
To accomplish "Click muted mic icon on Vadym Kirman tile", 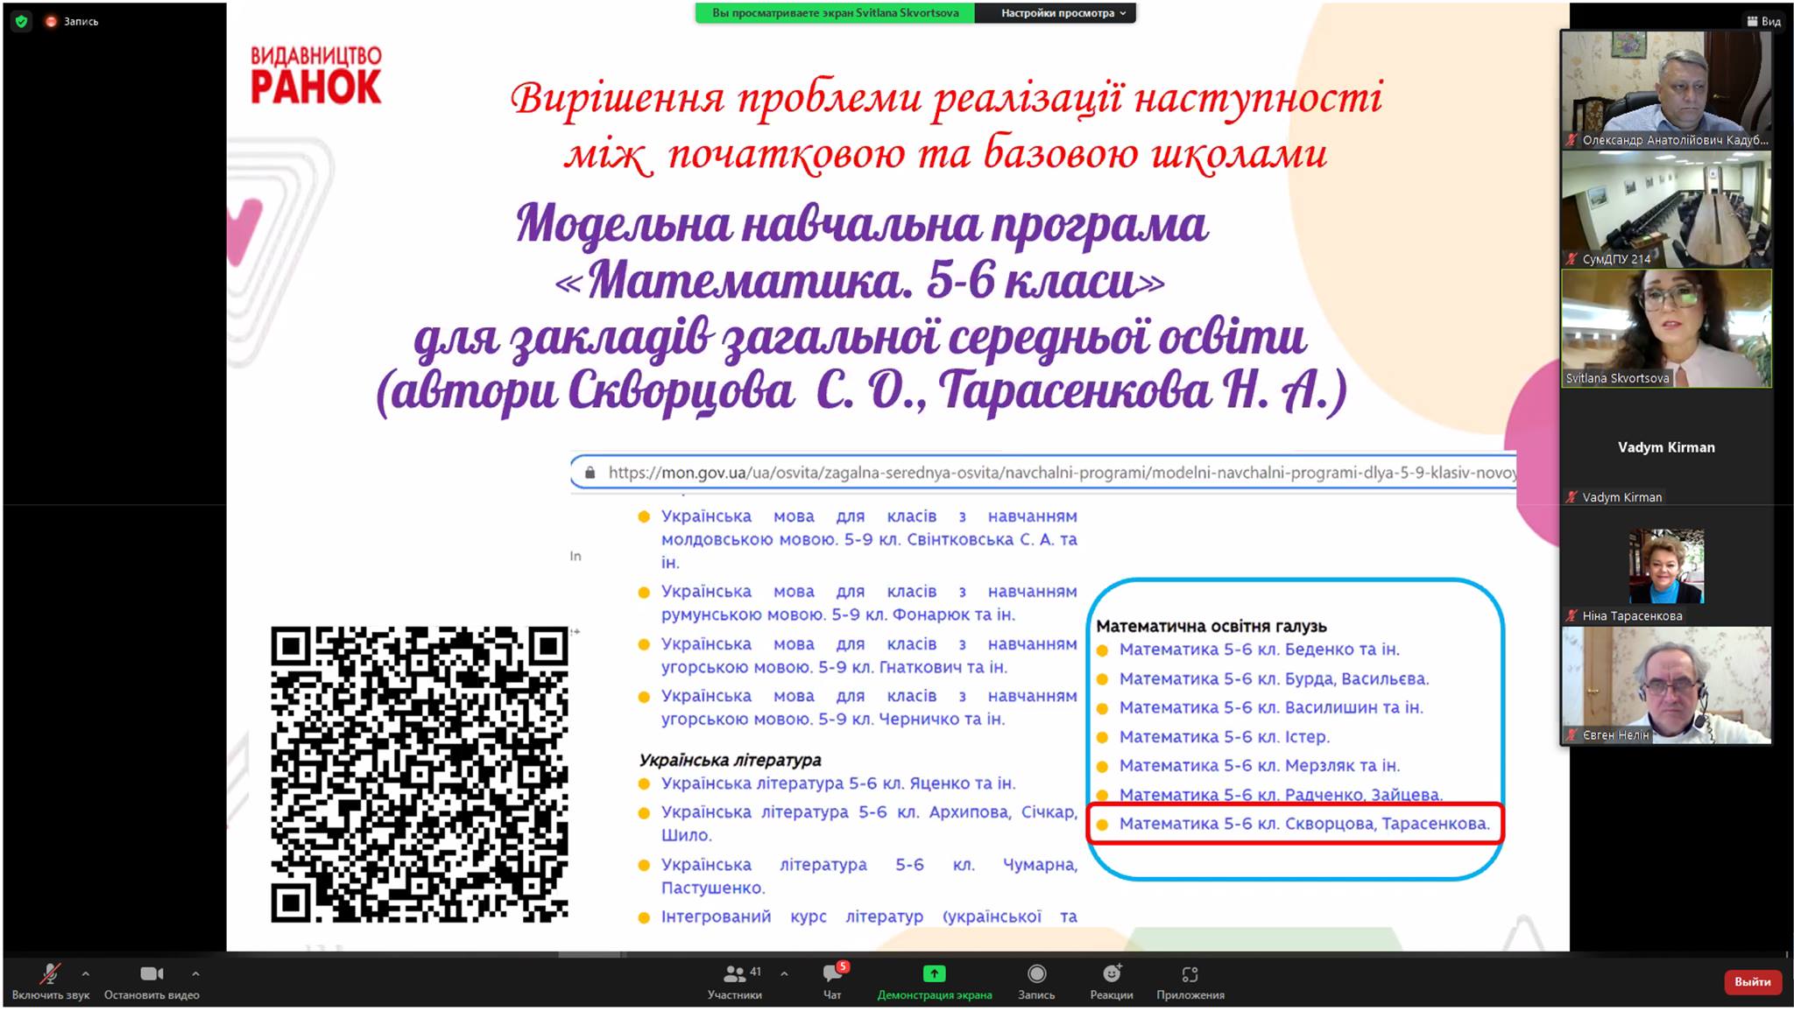I will pyautogui.click(x=1572, y=497).
